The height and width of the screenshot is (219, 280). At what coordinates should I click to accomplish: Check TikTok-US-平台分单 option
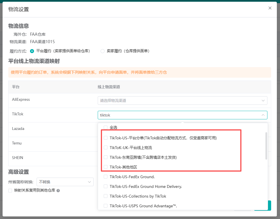(x=105, y=138)
